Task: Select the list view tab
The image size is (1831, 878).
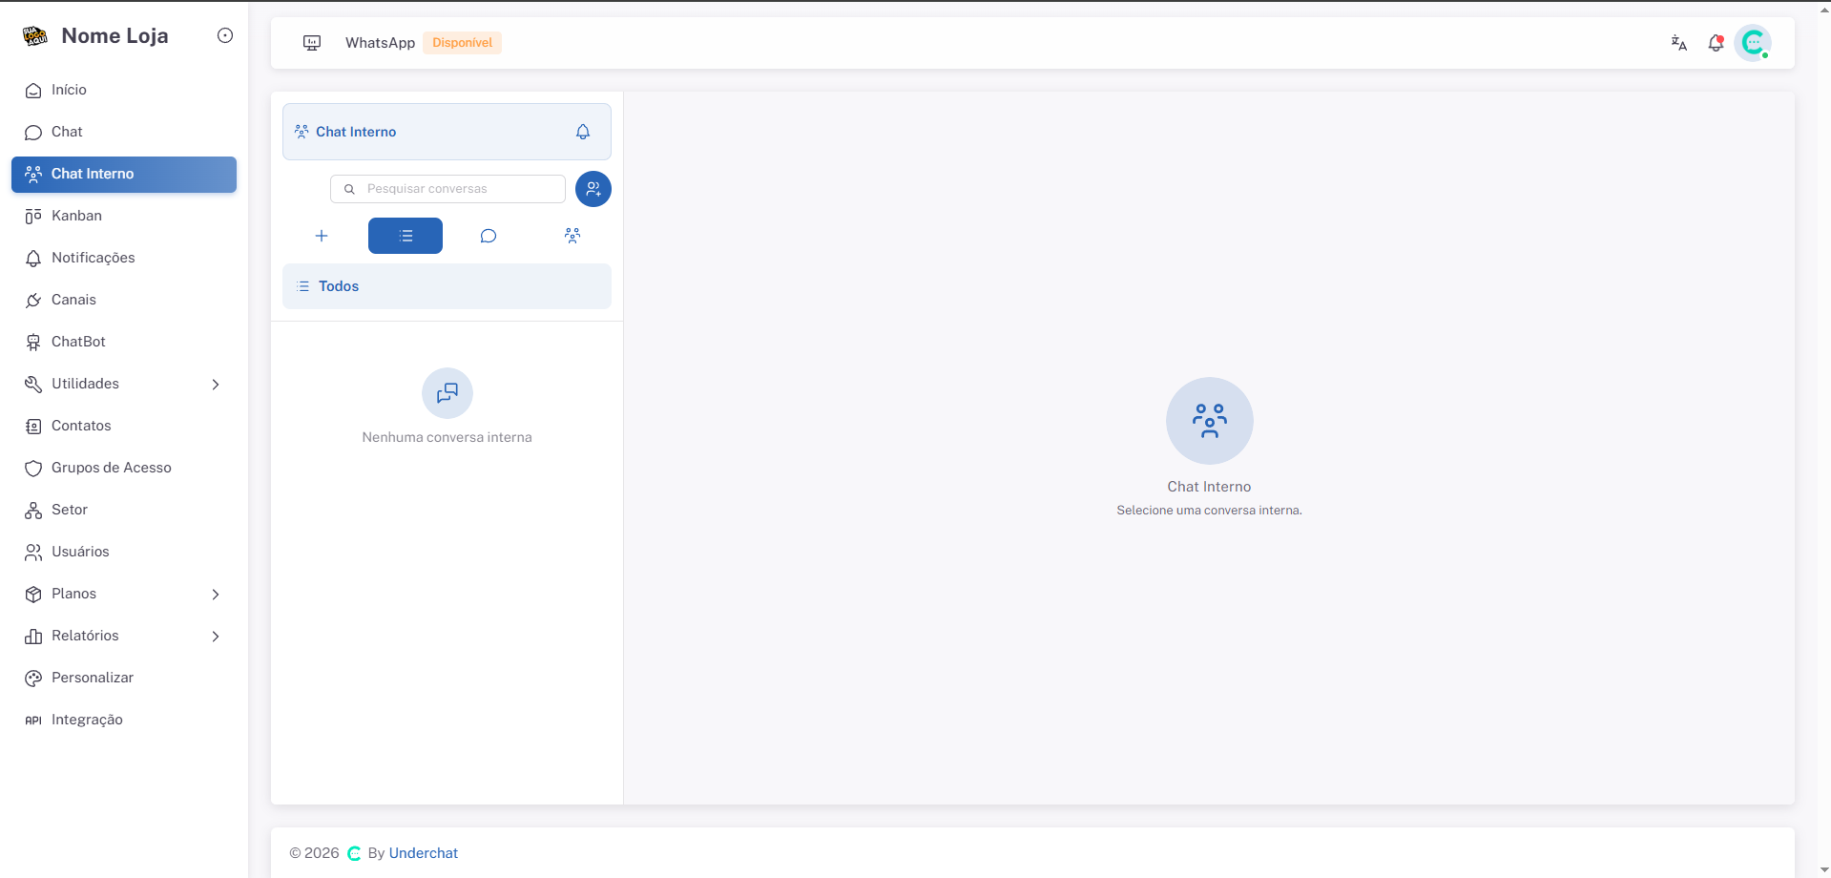Action: point(406,236)
